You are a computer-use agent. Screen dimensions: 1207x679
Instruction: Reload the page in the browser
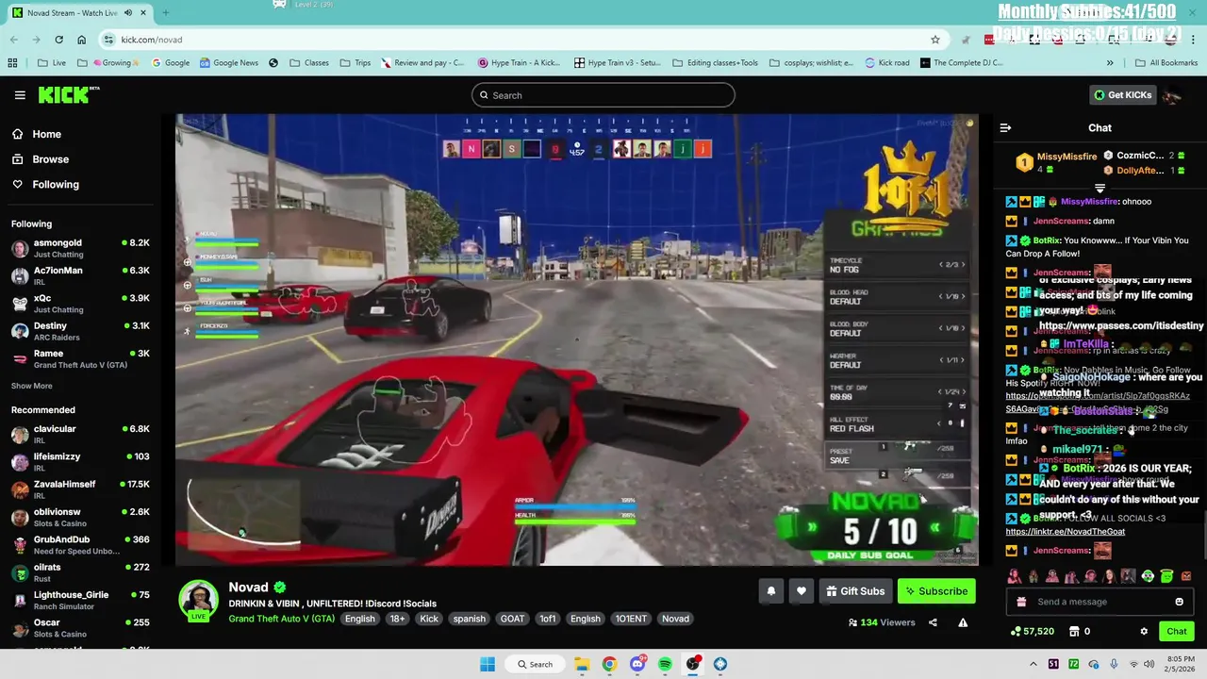[58, 40]
